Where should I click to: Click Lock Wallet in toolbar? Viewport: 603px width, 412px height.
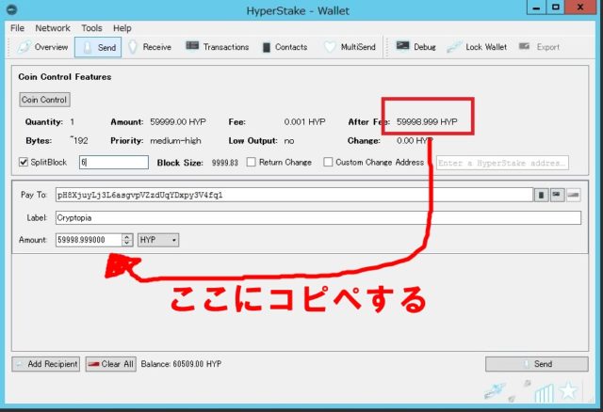coord(477,47)
